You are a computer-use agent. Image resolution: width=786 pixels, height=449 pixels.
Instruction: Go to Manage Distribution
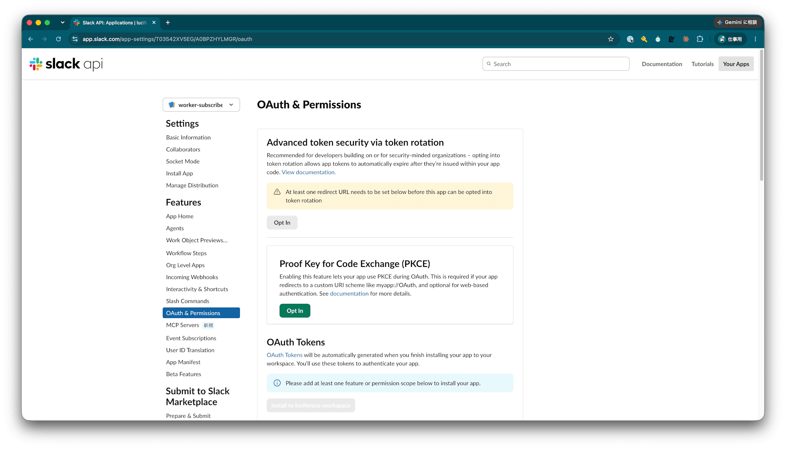192,185
